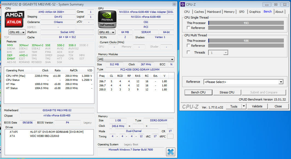
Task: Click the CPU-Z app icon in its title bar
Action: [x=183, y=4]
